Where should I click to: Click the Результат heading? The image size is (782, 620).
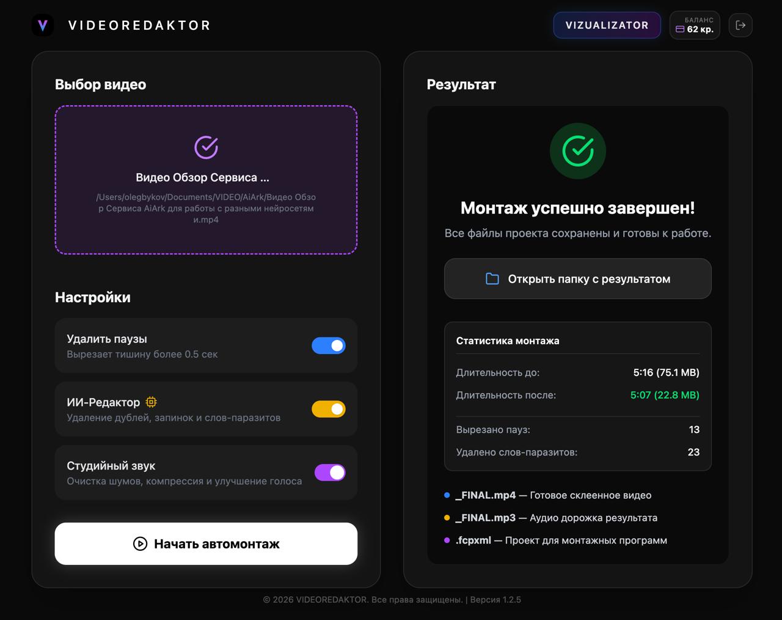[461, 84]
